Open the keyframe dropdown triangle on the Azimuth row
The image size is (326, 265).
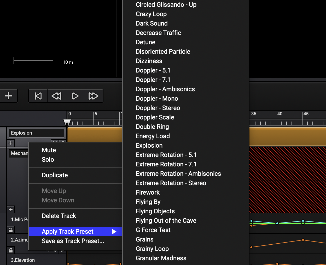pyautogui.click(x=55, y=251)
